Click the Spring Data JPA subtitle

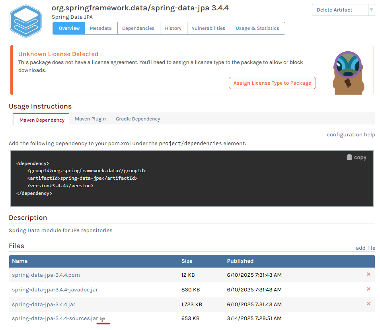pyautogui.click(x=72, y=17)
